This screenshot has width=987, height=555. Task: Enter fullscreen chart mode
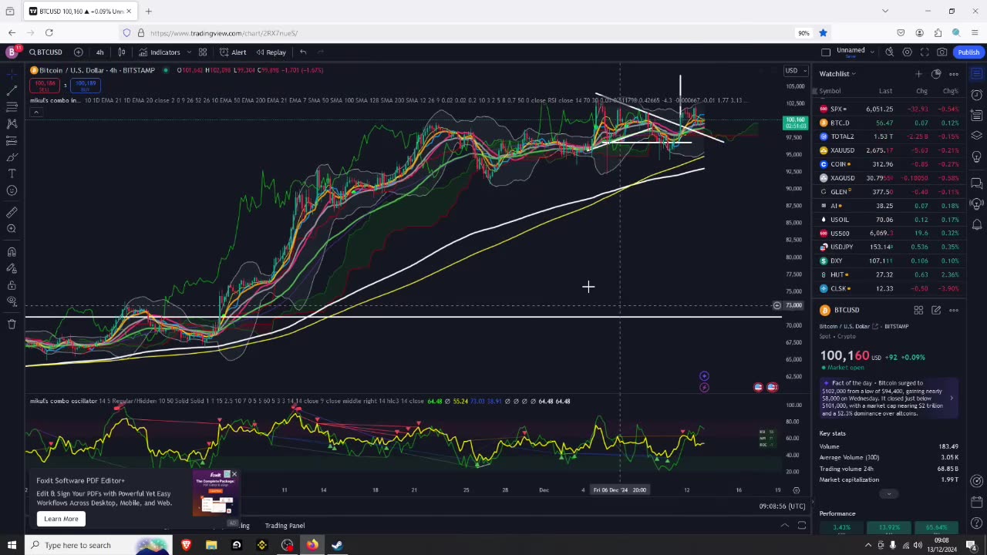click(925, 52)
